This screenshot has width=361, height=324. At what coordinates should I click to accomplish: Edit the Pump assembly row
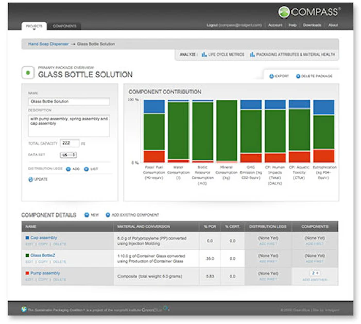pyautogui.click(x=29, y=280)
